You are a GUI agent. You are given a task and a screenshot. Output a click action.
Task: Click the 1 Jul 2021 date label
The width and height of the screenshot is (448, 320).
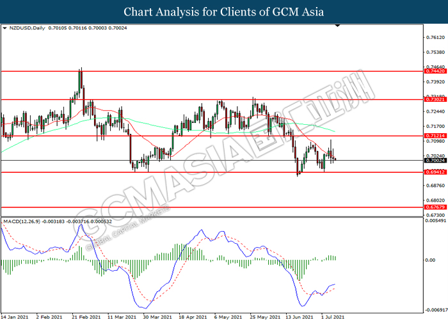click(333, 317)
